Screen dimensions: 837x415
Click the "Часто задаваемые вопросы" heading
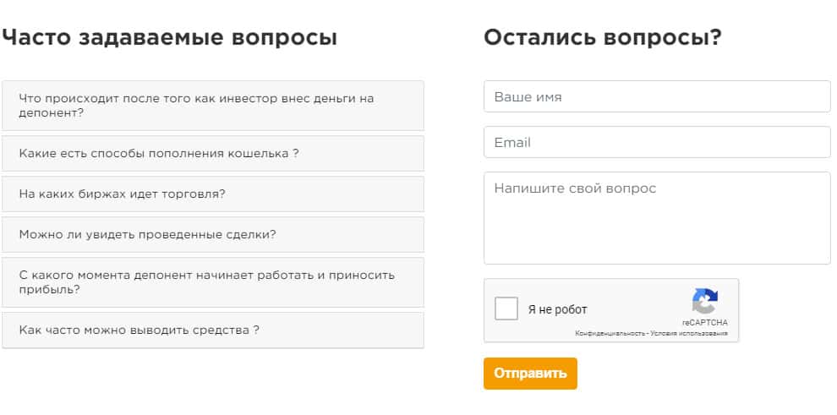click(170, 38)
